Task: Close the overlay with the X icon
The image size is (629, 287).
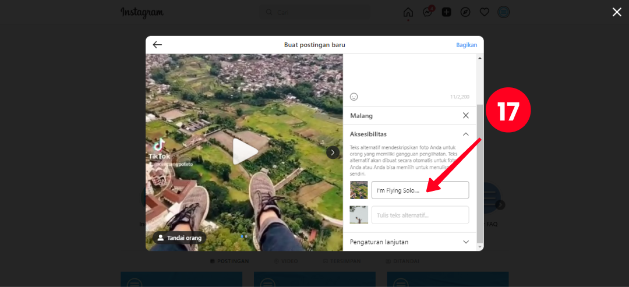Action: [617, 12]
